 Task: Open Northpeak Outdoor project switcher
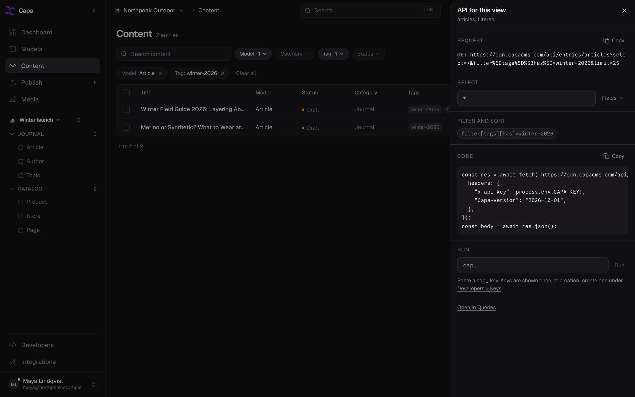pyautogui.click(x=149, y=11)
